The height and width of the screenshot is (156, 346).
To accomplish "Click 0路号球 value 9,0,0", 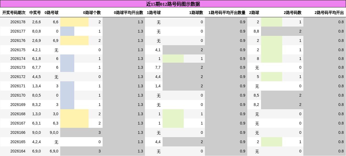I will coord(54,132).
